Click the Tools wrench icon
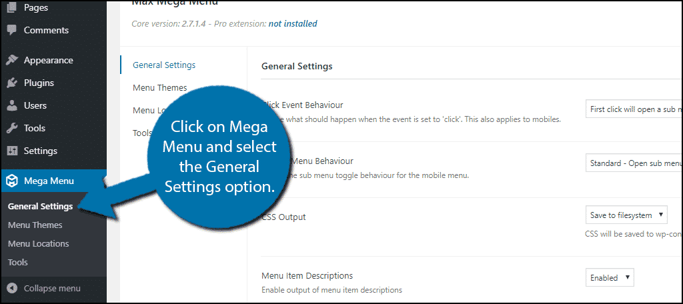This screenshot has height=304, width=683. (x=12, y=128)
